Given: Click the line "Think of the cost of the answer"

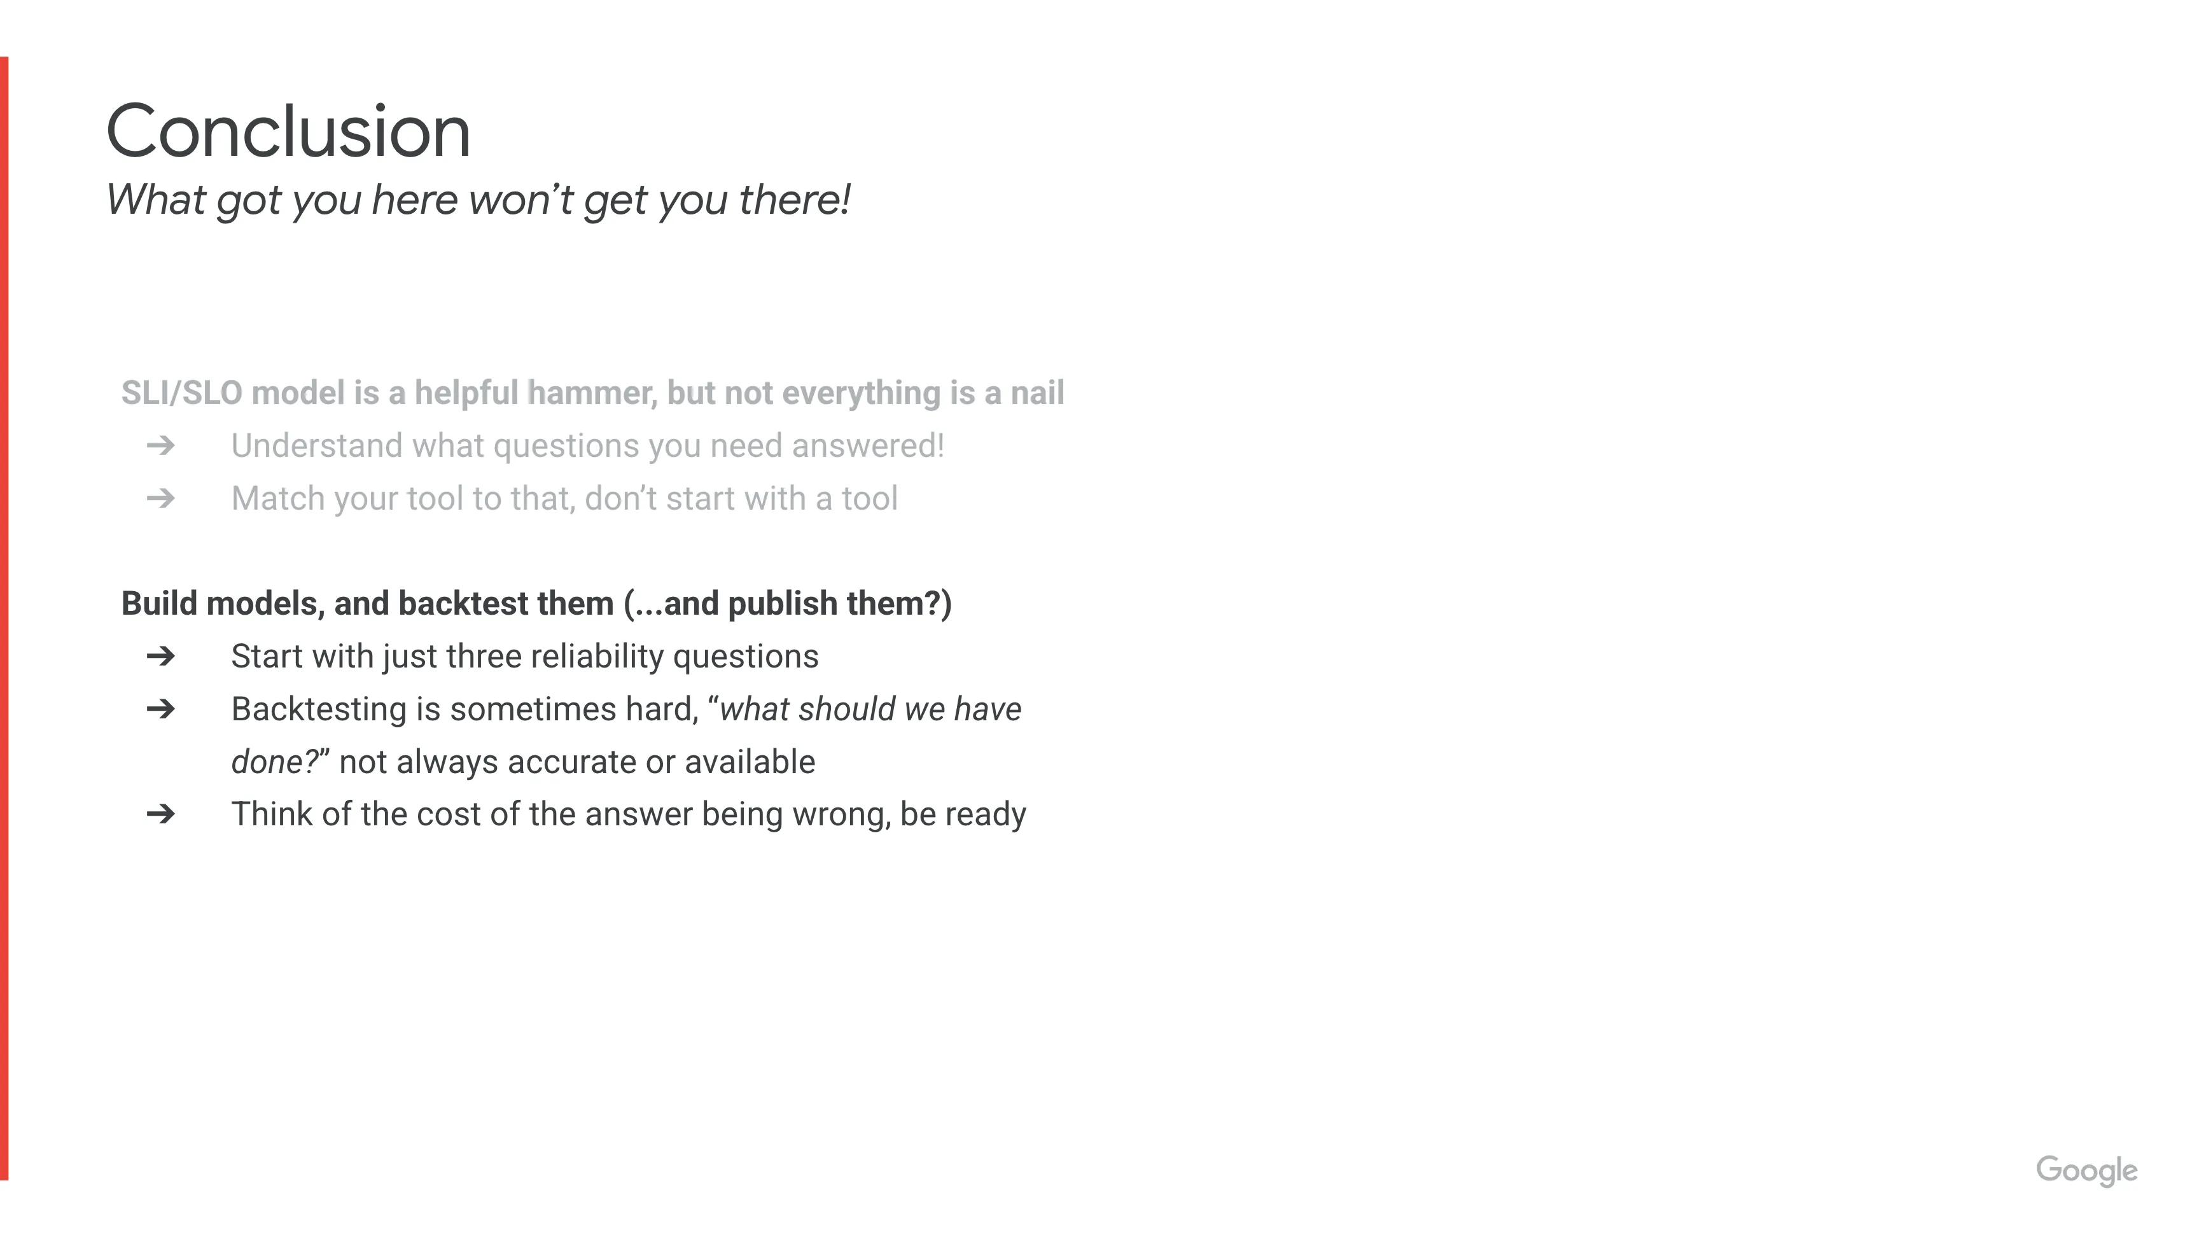Looking at the screenshot, I should tap(628, 814).
